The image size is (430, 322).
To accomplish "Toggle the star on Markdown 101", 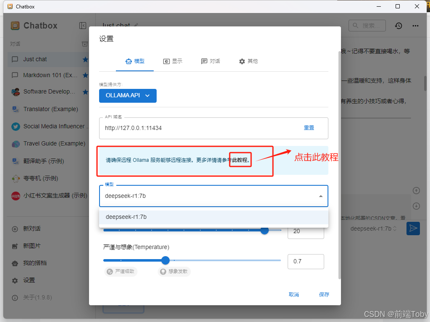I will coord(85,75).
